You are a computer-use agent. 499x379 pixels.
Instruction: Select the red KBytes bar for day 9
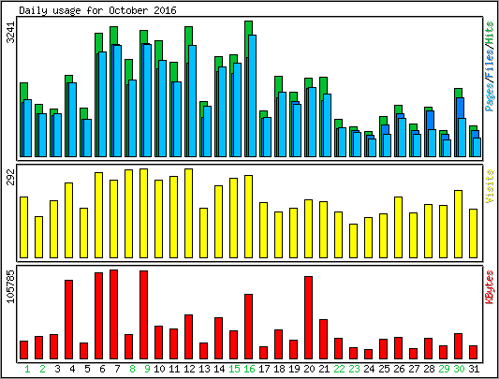(x=144, y=315)
